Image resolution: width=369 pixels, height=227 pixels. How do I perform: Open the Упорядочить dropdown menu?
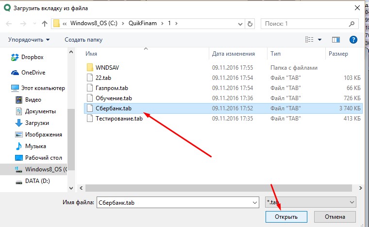[x=29, y=39]
